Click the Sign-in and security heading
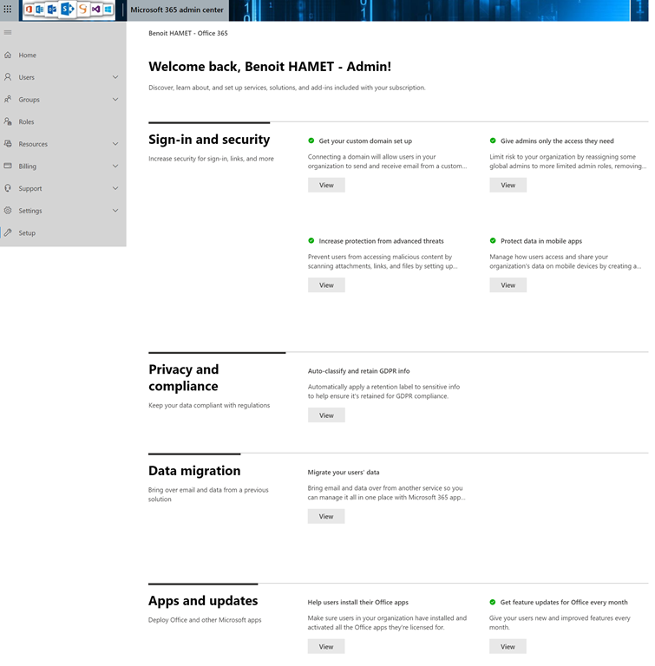Image resolution: width=655 pixels, height=666 pixels. (x=209, y=140)
